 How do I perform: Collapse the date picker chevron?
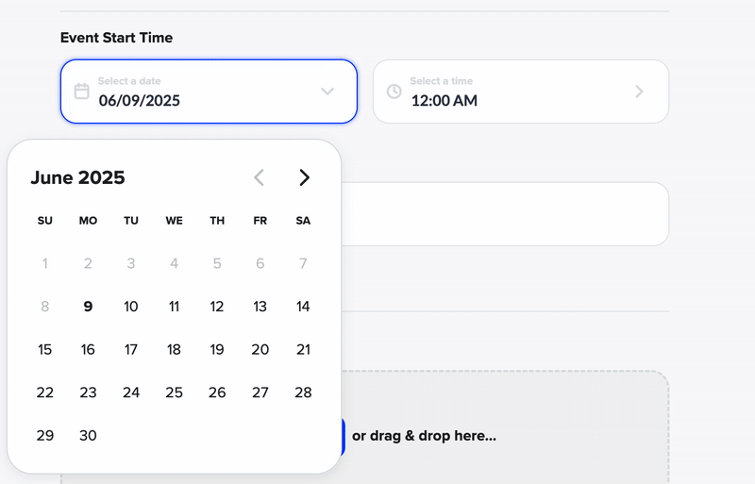pos(327,92)
